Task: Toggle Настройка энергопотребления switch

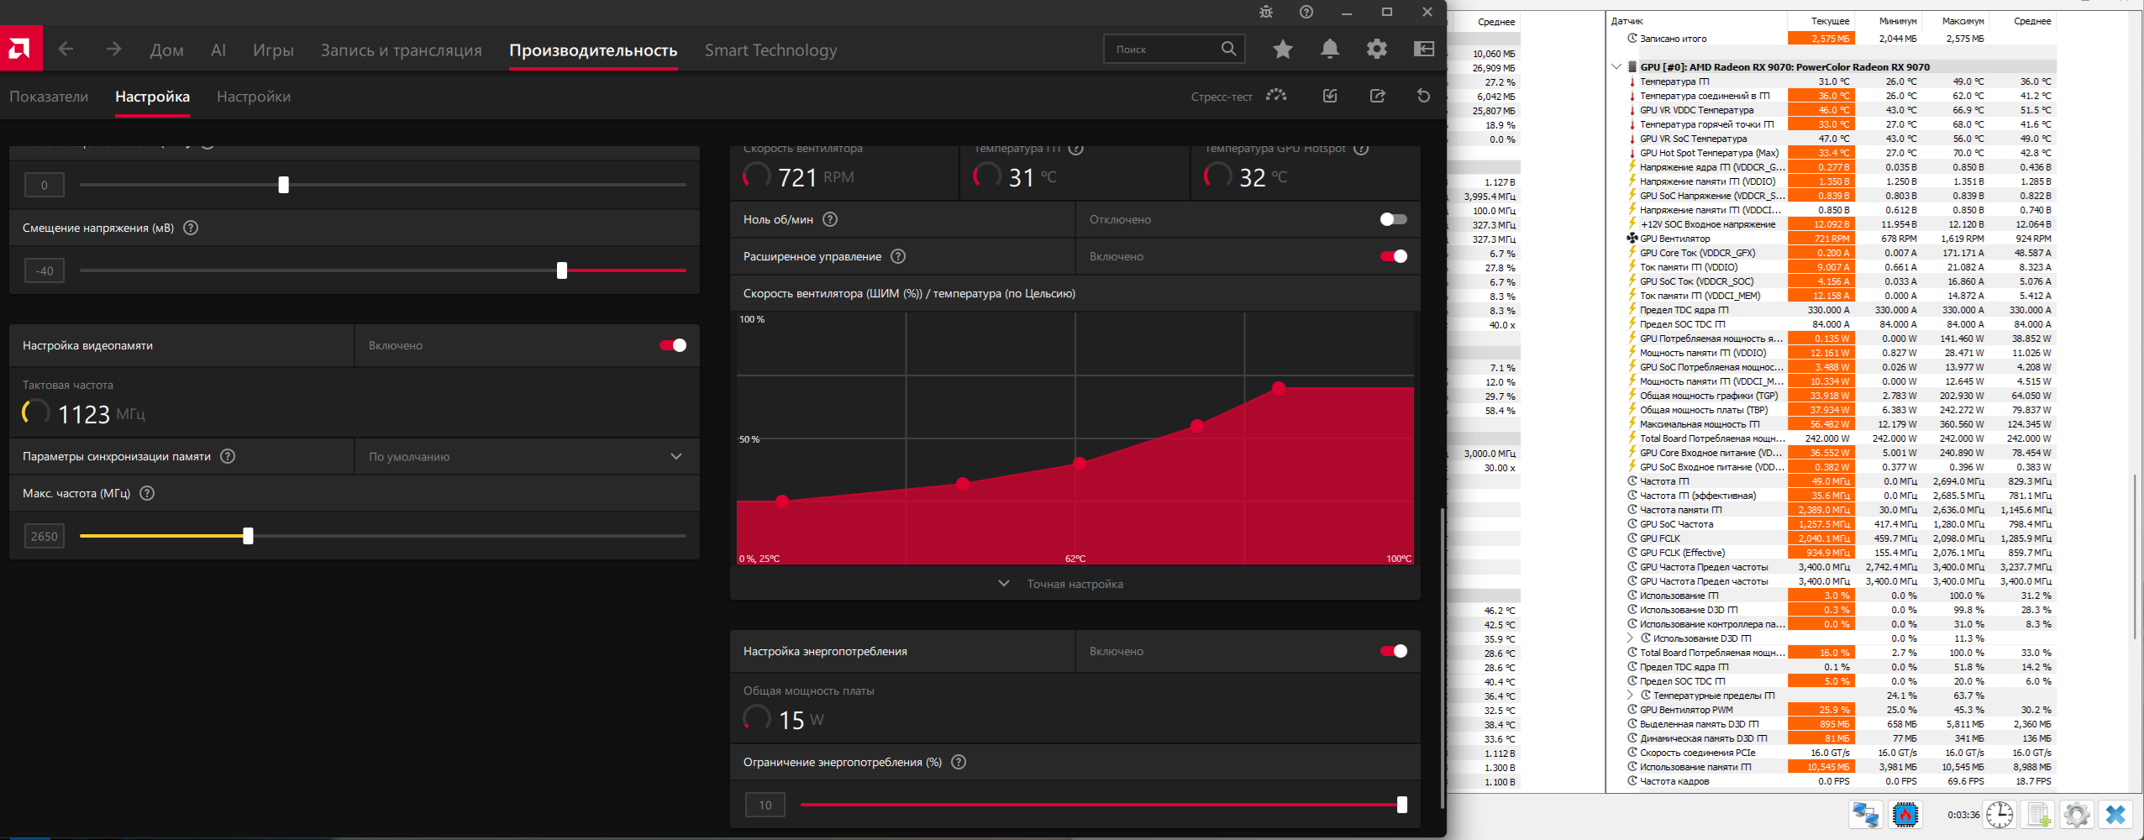Action: point(1393,651)
